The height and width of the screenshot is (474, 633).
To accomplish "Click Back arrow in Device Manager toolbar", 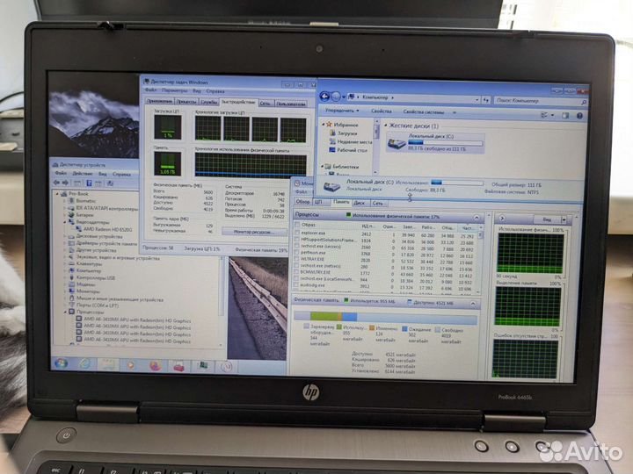I will coord(57,183).
